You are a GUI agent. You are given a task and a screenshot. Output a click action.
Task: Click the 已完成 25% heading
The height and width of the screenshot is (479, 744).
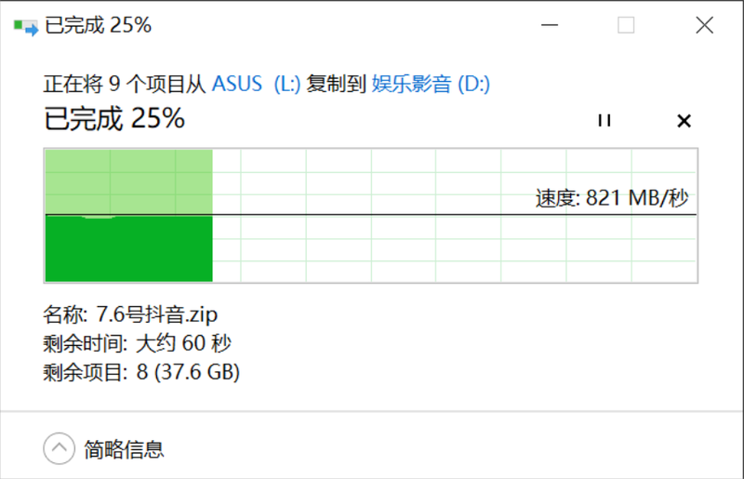[114, 118]
